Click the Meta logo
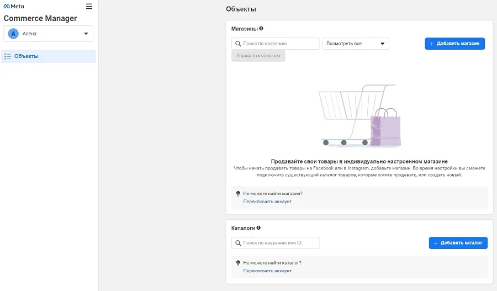 14,7
